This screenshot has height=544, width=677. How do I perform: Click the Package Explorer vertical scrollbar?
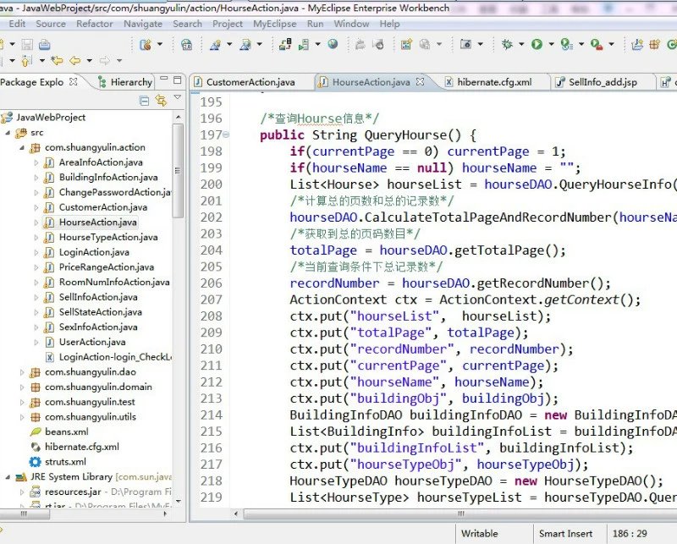tap(178, 170)
